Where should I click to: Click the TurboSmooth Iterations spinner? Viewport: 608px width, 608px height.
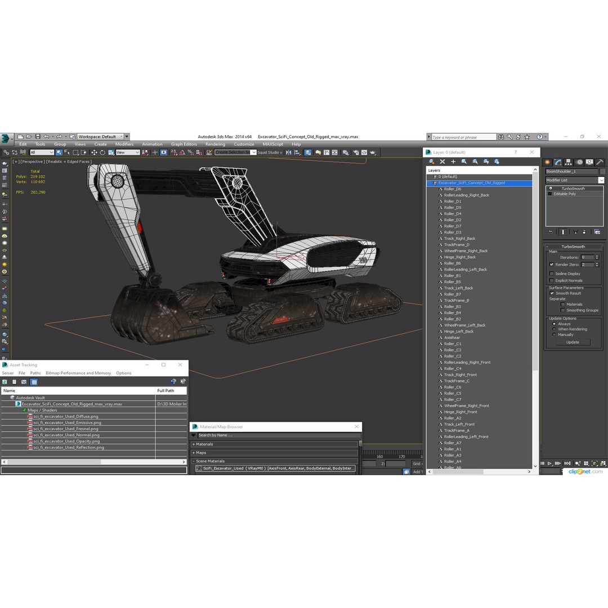[x=597, y=257]
